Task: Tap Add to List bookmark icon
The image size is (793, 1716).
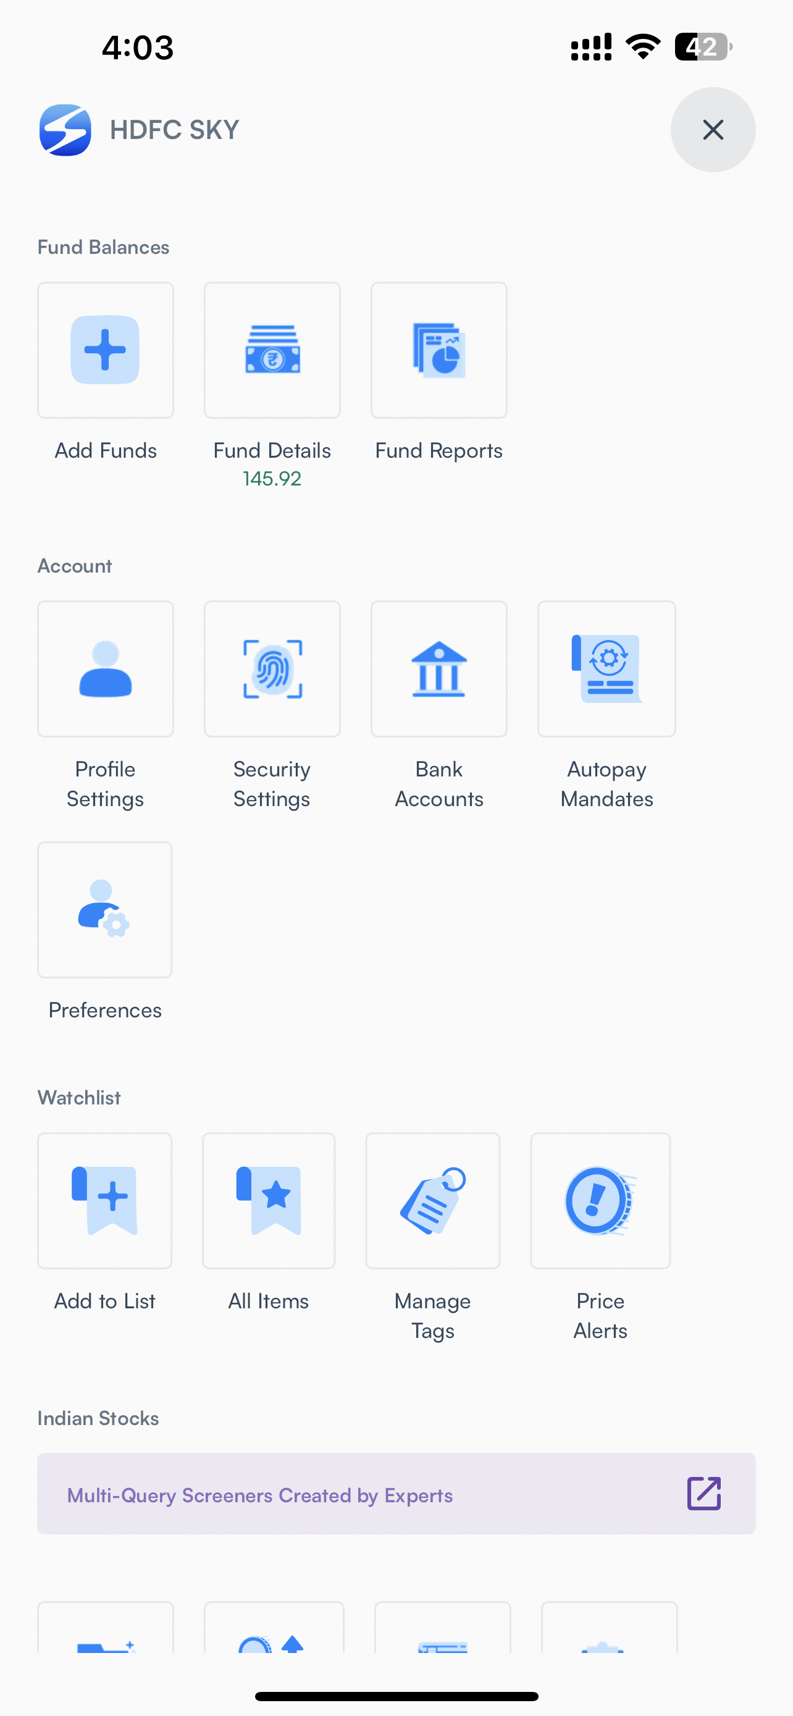Action: [x=104, y=1200]
